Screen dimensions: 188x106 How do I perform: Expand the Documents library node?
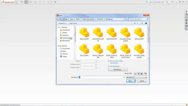pyautogui.click(x=59, y=49)
